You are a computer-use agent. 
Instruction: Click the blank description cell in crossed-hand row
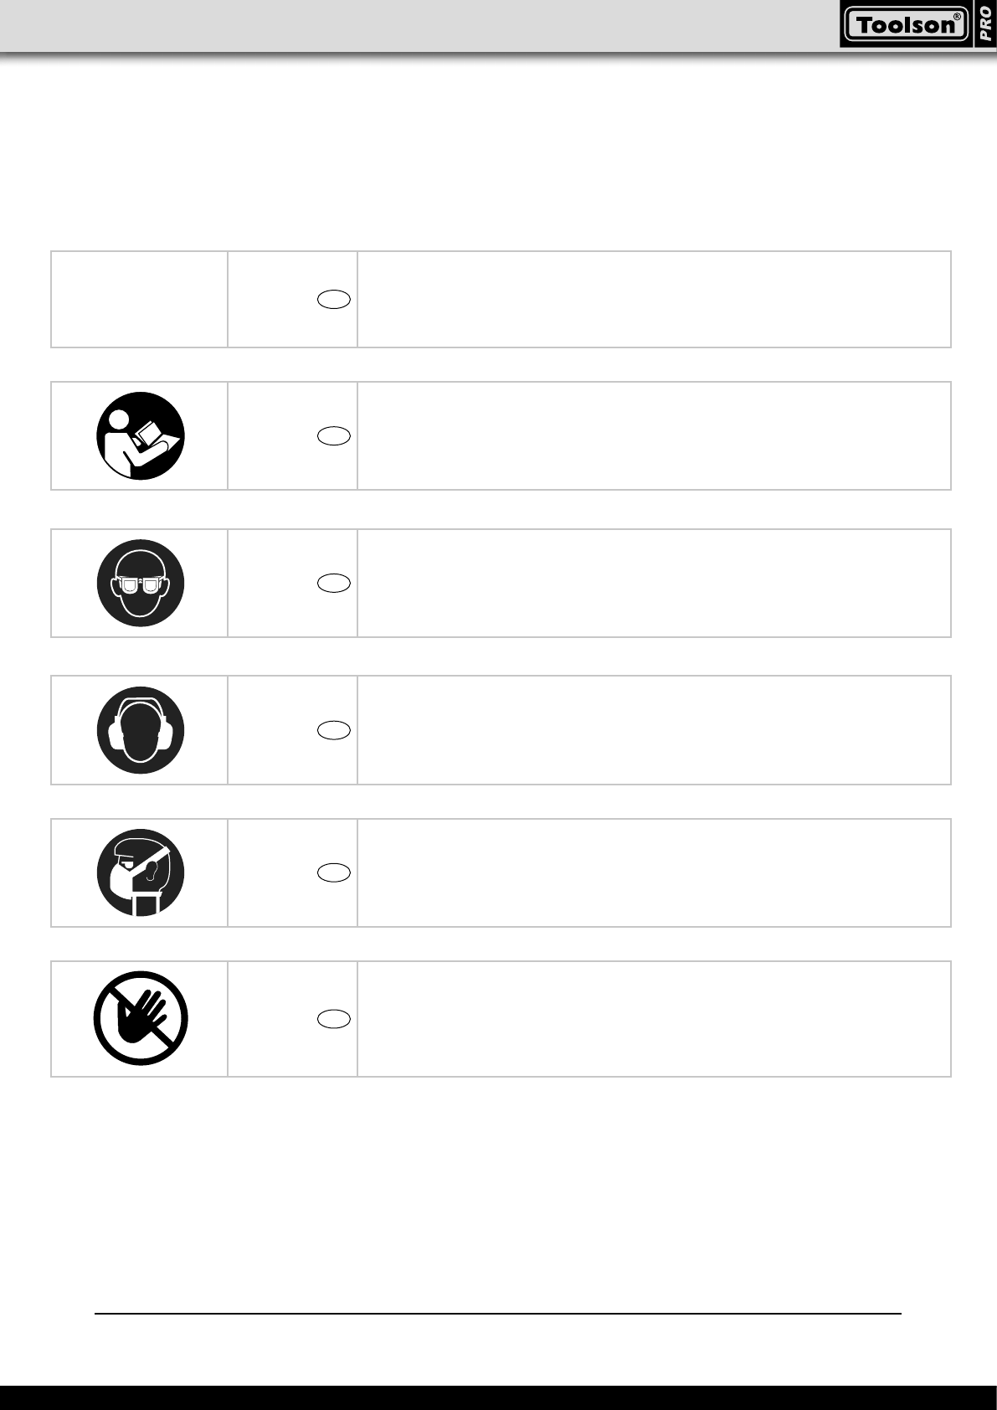click(x=654, y=1018)
